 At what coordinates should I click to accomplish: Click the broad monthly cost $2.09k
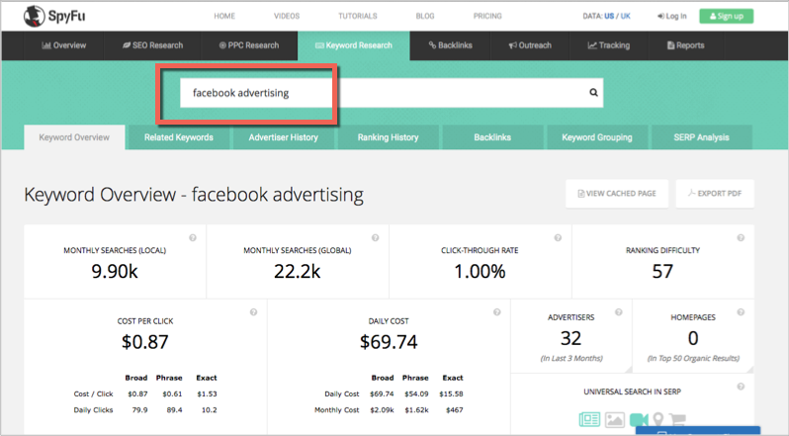382,410
